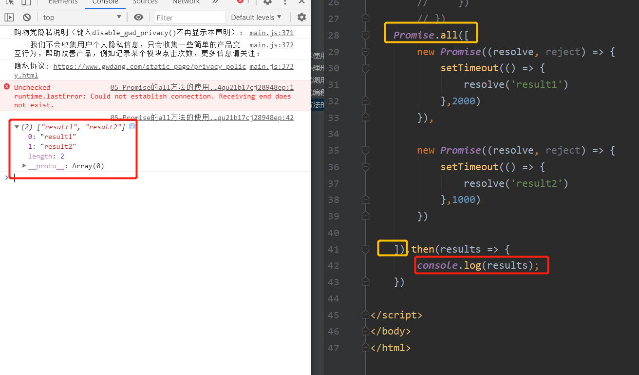Click fold marker beside </script> line 45
The height and width of the screenshot is (375, 639).
click(x=366, y=315)
